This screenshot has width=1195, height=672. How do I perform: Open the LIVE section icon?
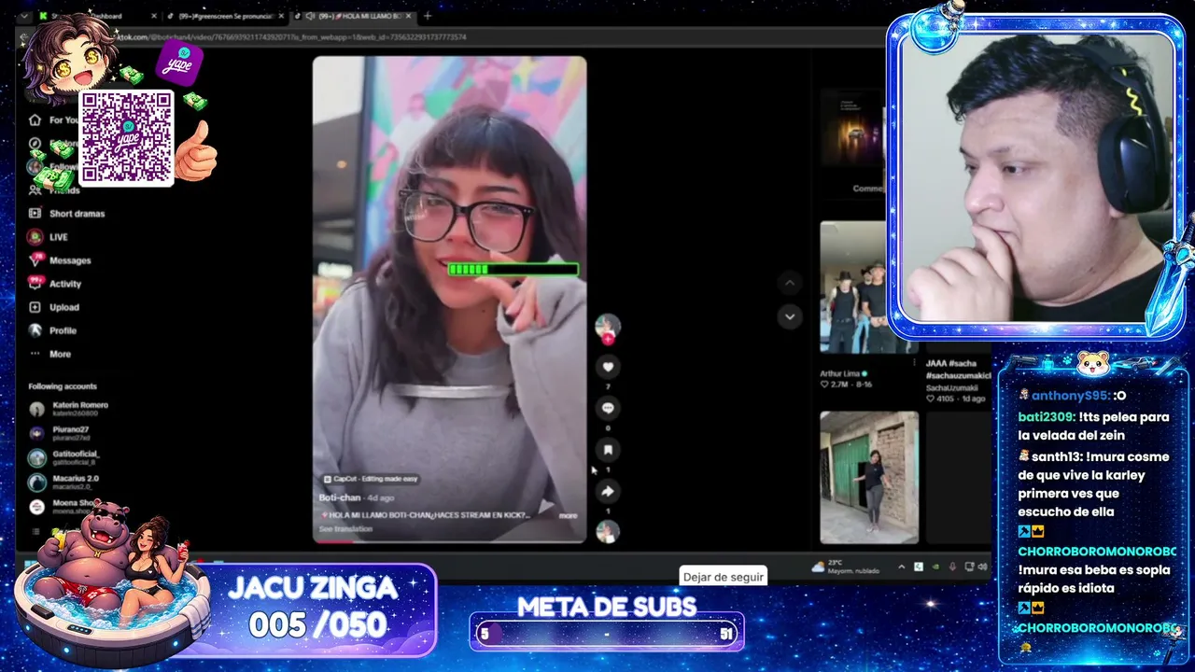35,237
